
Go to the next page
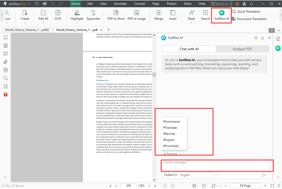coord(149,186)
